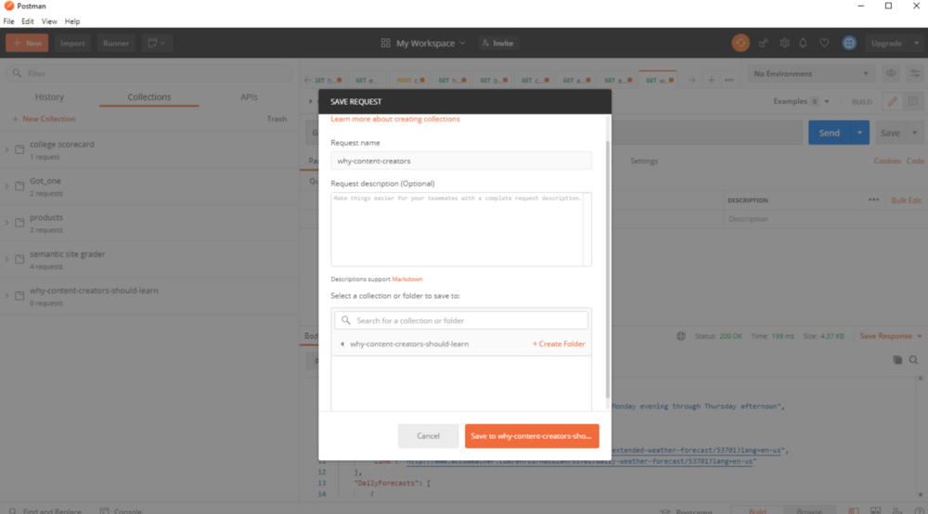Click the heart icon in header
This screenshot has height=514, width=928.
click(x=824, y=44)
